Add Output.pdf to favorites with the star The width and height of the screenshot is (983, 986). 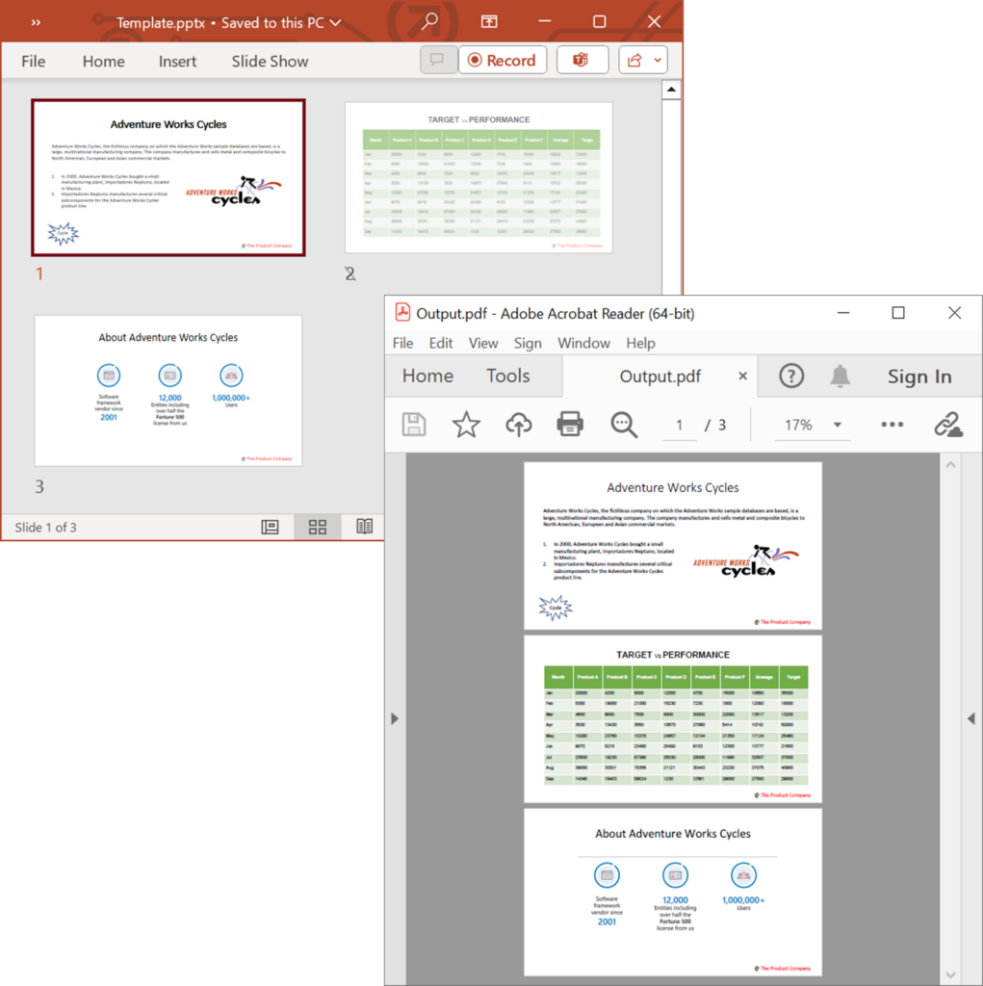(x=466, y=425)
